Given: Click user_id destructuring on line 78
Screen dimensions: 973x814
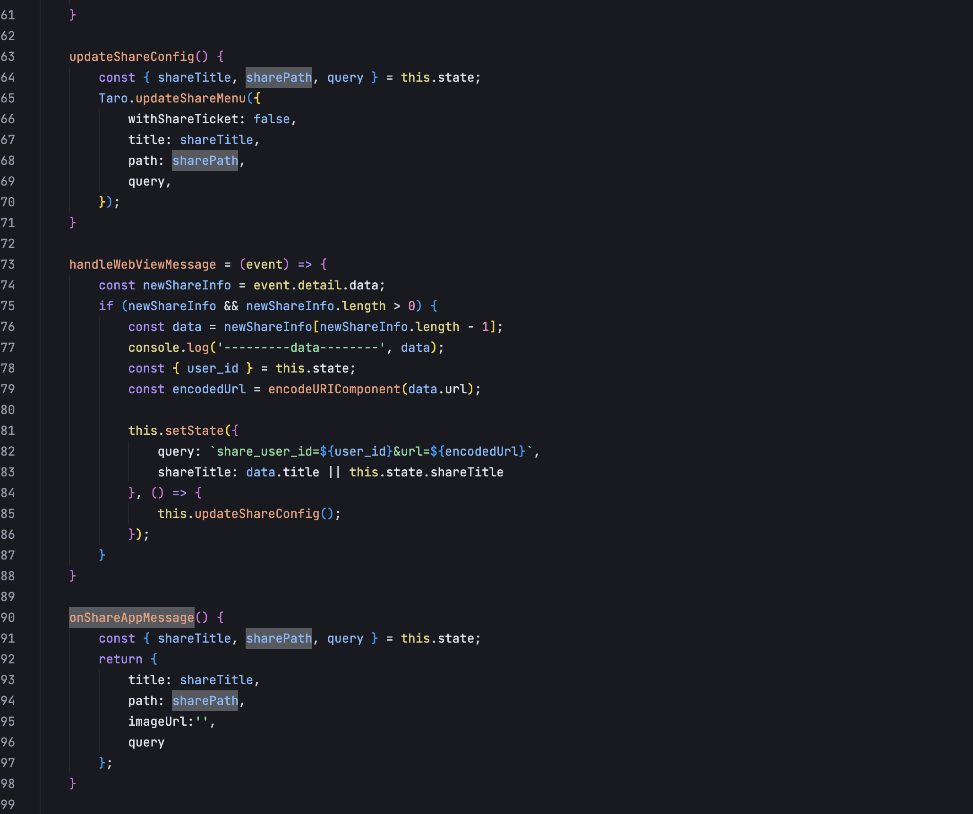Looking at the screenshot, I should click(x=213, y=368).
